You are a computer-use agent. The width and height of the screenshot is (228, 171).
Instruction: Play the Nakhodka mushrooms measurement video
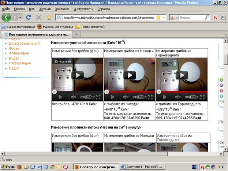click(x=130, y=75)
